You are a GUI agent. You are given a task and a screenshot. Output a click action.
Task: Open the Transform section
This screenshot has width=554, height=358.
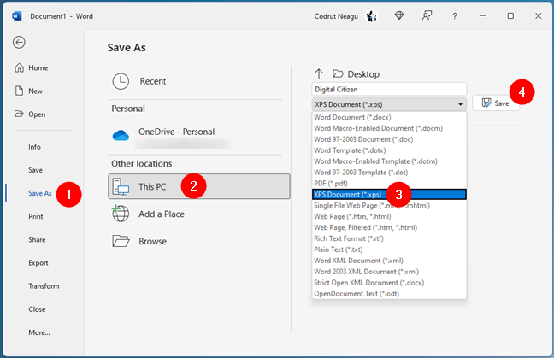click(x=44, y=286)
